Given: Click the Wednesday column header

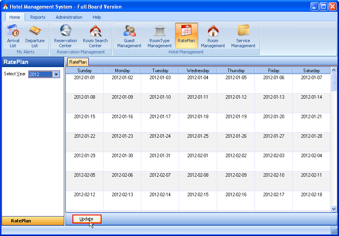Looking at the screenshot, I should point(198,71).
